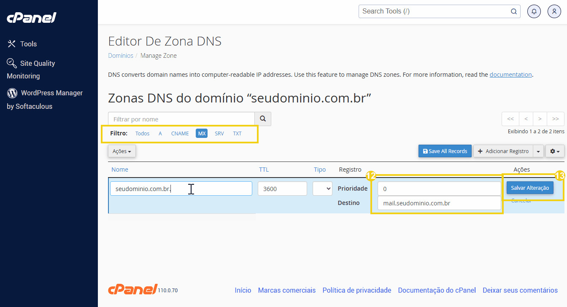Click the version number 110.0.70
The height and width of the screenshot is (307, 567).
pos(168,291)
